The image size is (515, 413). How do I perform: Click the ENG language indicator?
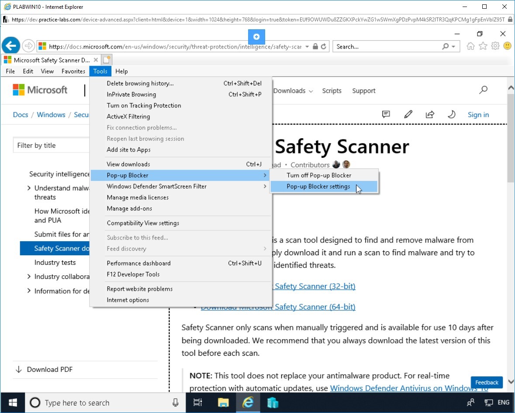[504, 403]
